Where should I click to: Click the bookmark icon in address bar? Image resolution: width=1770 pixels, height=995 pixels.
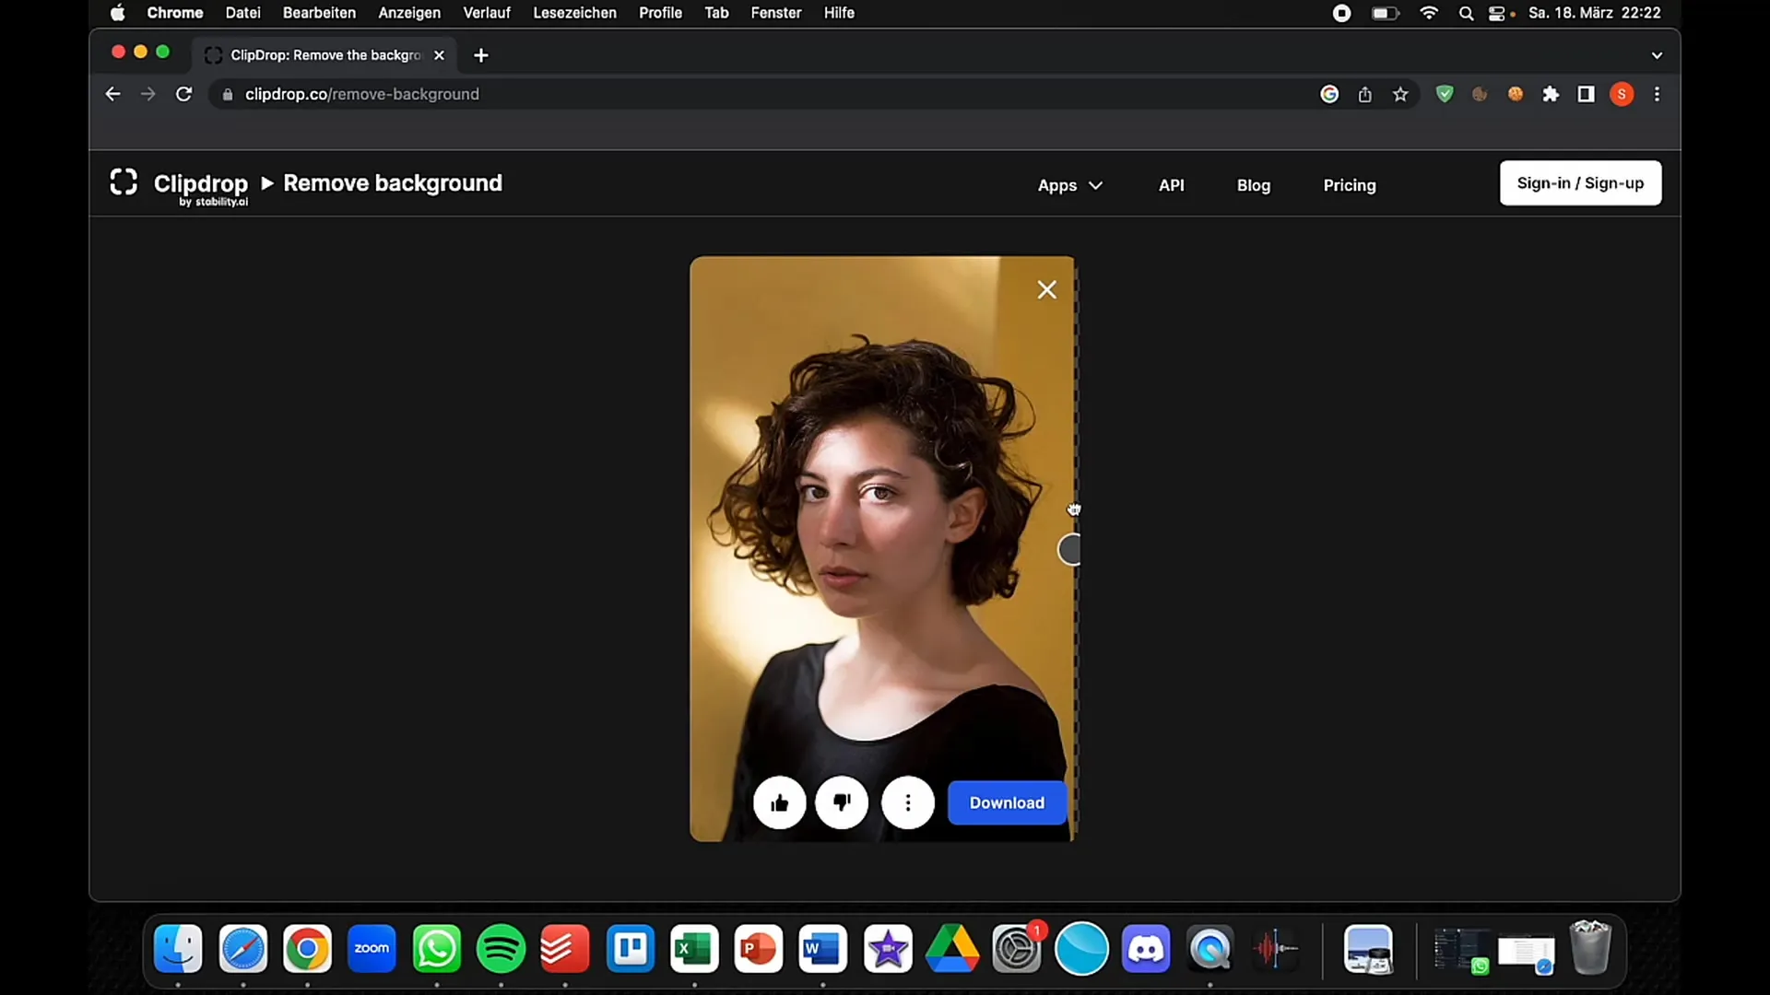1399,94
